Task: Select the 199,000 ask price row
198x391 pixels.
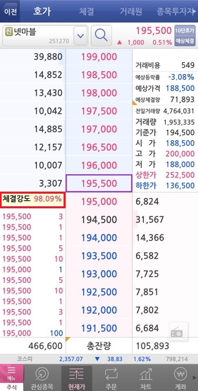Action: [x=99, y=57]
